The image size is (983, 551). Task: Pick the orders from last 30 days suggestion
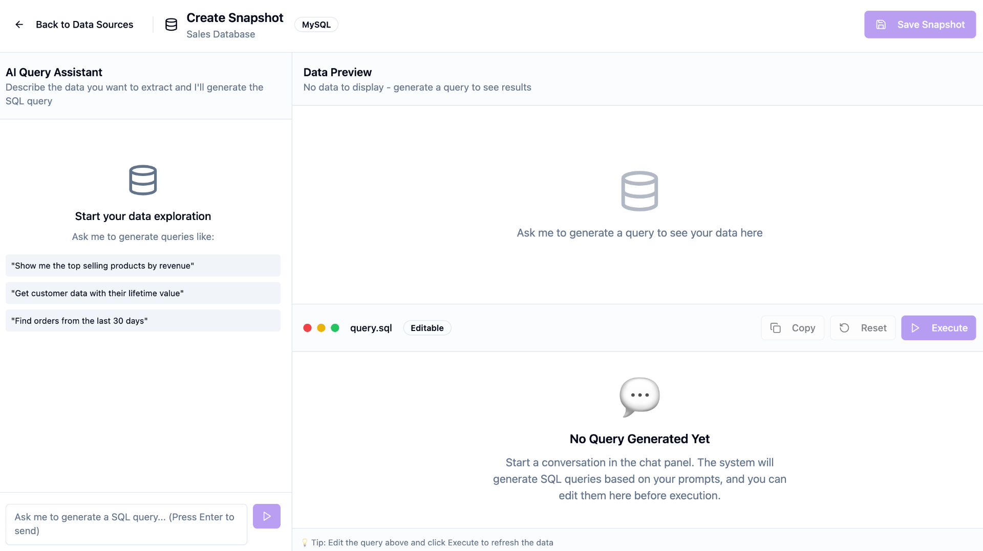click(143, 321)
